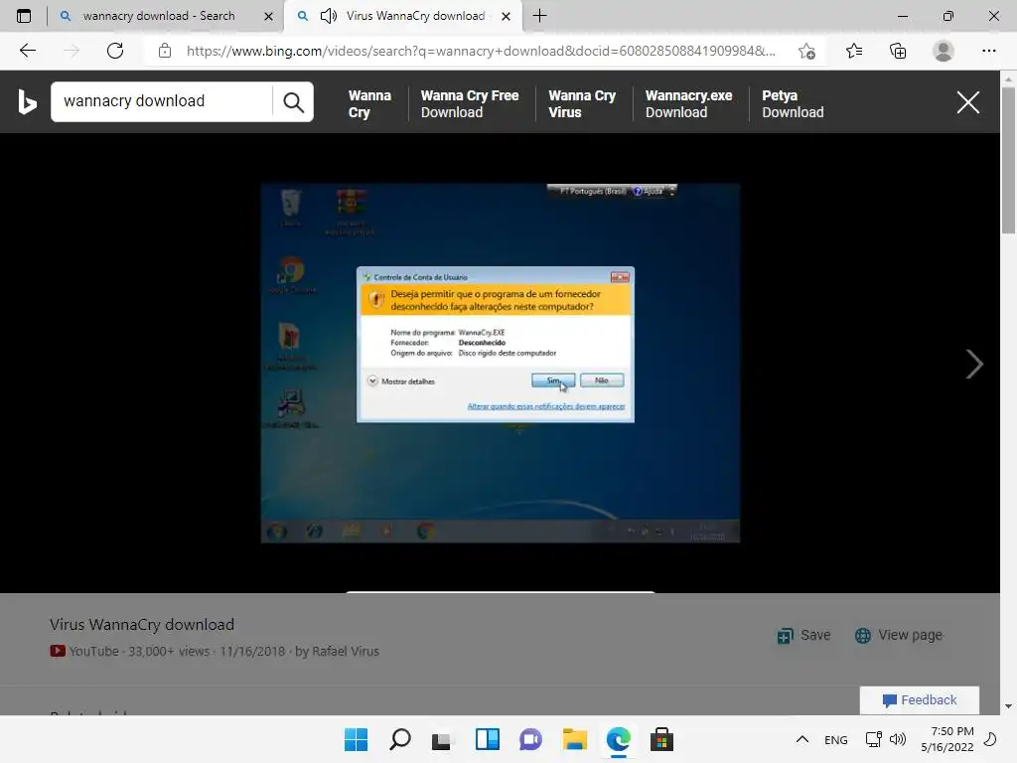Open the Feedback button
The width and height of the screenshot is (1017, 763).
[x=919, y=700]
